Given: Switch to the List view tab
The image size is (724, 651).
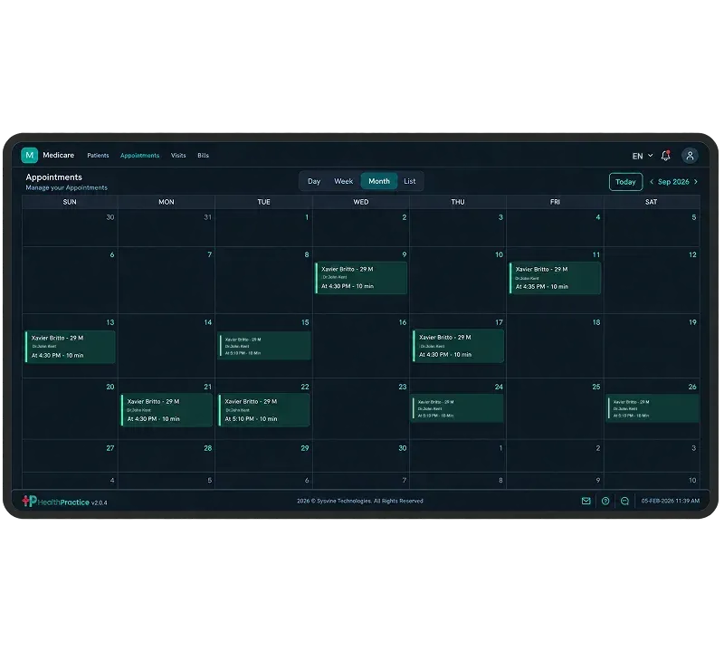Looking at the screenshot, I should [410, 181].
